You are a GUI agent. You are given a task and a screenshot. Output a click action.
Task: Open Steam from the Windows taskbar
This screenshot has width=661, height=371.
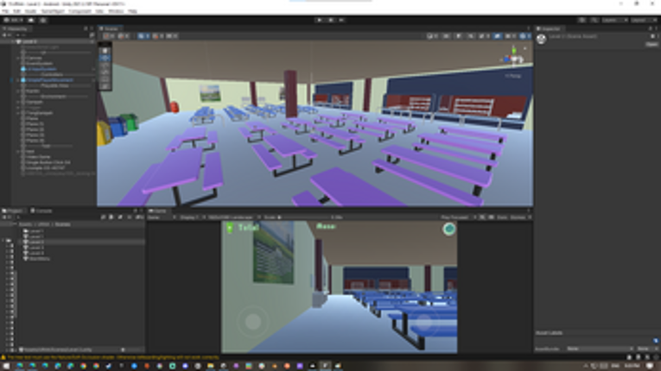tap(109, 366)
